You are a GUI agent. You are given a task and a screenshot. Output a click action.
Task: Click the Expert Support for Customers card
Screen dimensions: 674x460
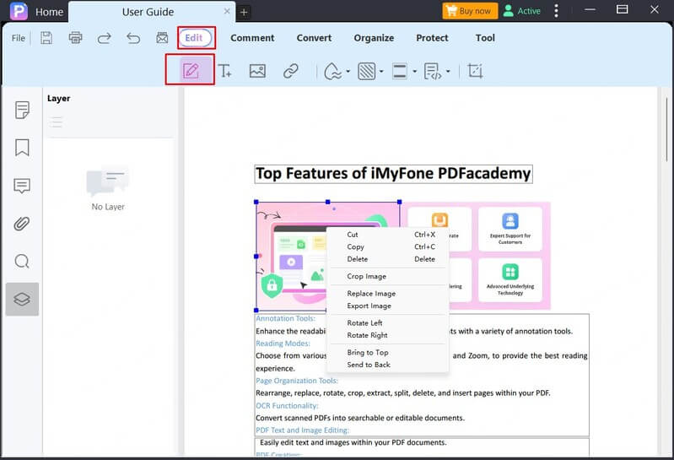click(x=510, y=229)
